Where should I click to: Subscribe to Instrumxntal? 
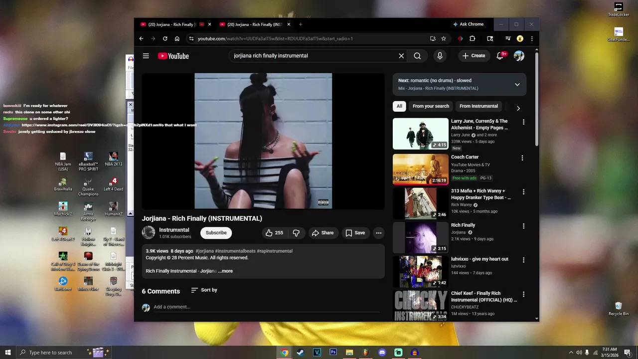click(216, 233)
